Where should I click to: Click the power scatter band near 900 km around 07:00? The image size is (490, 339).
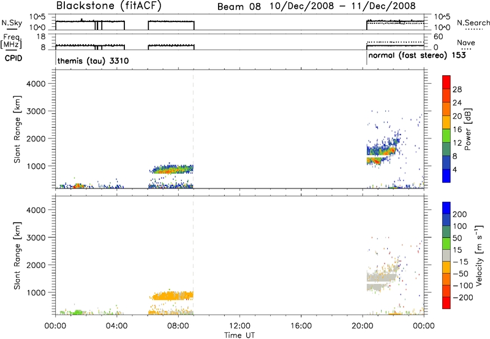(x=172, y=169)
